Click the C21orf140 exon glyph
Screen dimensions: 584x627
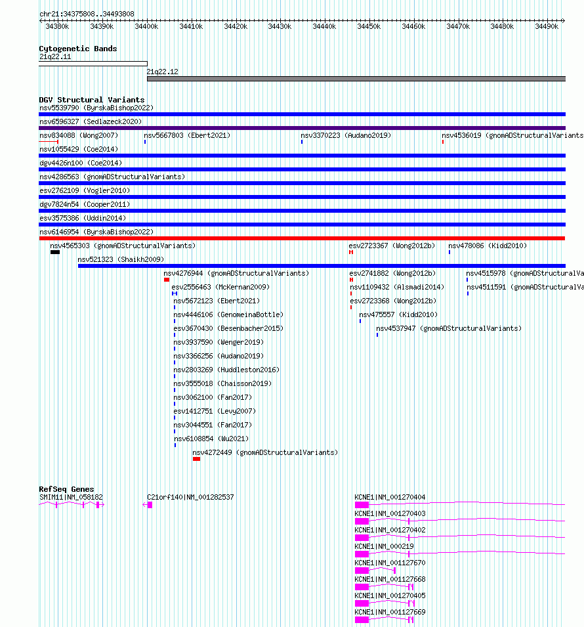[150, 505]
